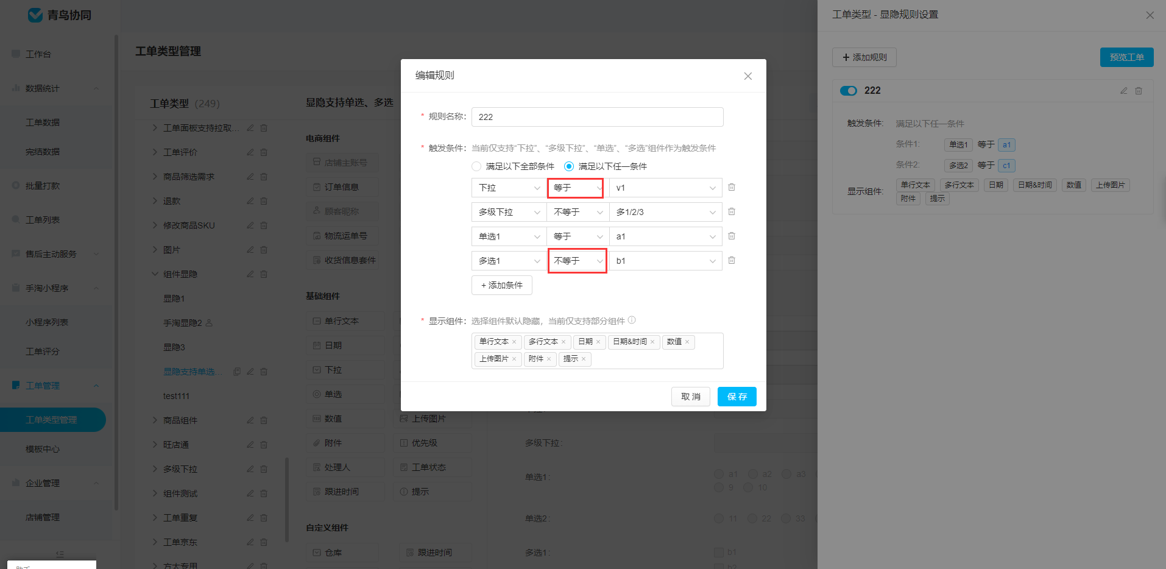1166x569 pixels.
Task: Click the 保存 button
Action: pyautogui.click(x=737, y=397)
